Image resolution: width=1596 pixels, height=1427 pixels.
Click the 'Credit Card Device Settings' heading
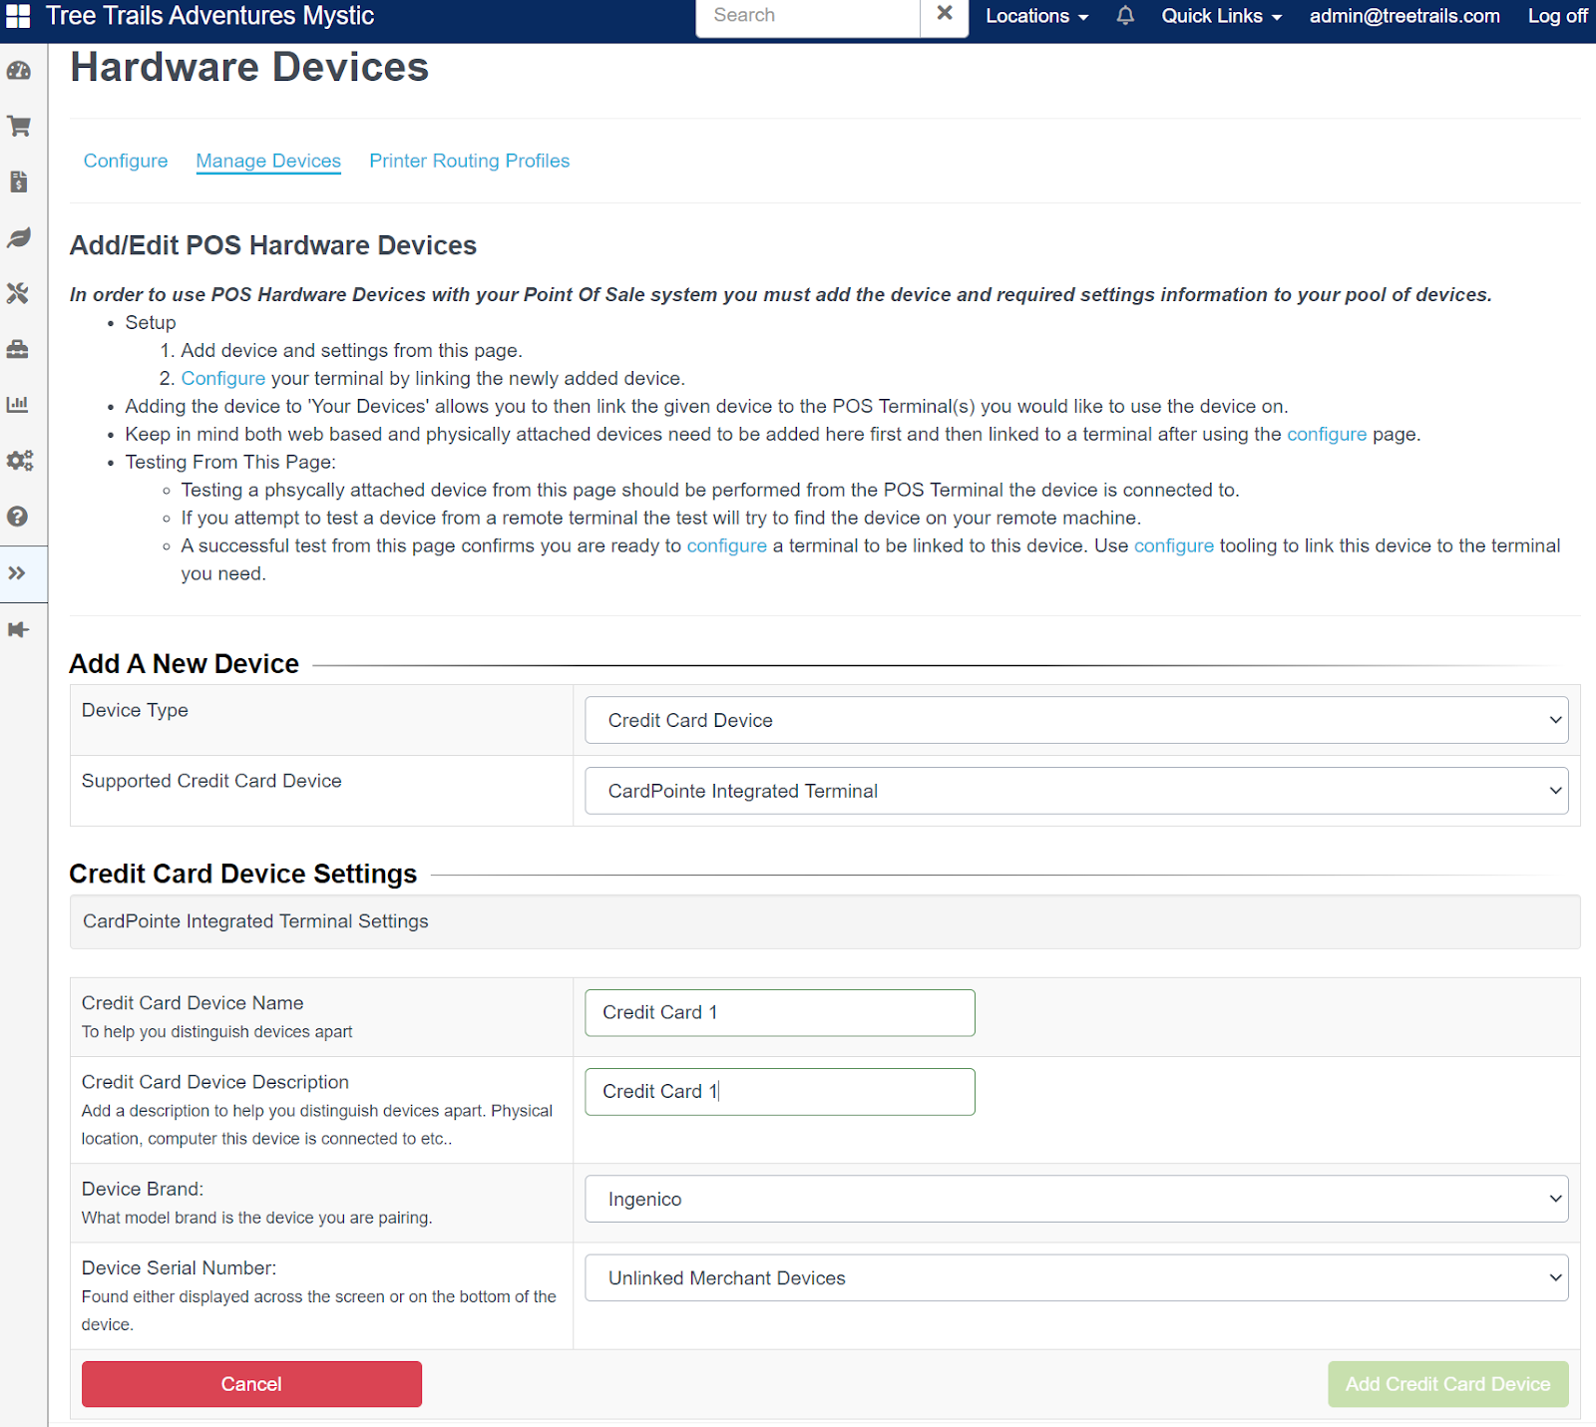[243, 874]
